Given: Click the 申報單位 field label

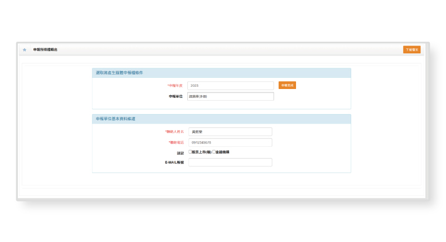Looking at the screenshot, I should 176,96.
